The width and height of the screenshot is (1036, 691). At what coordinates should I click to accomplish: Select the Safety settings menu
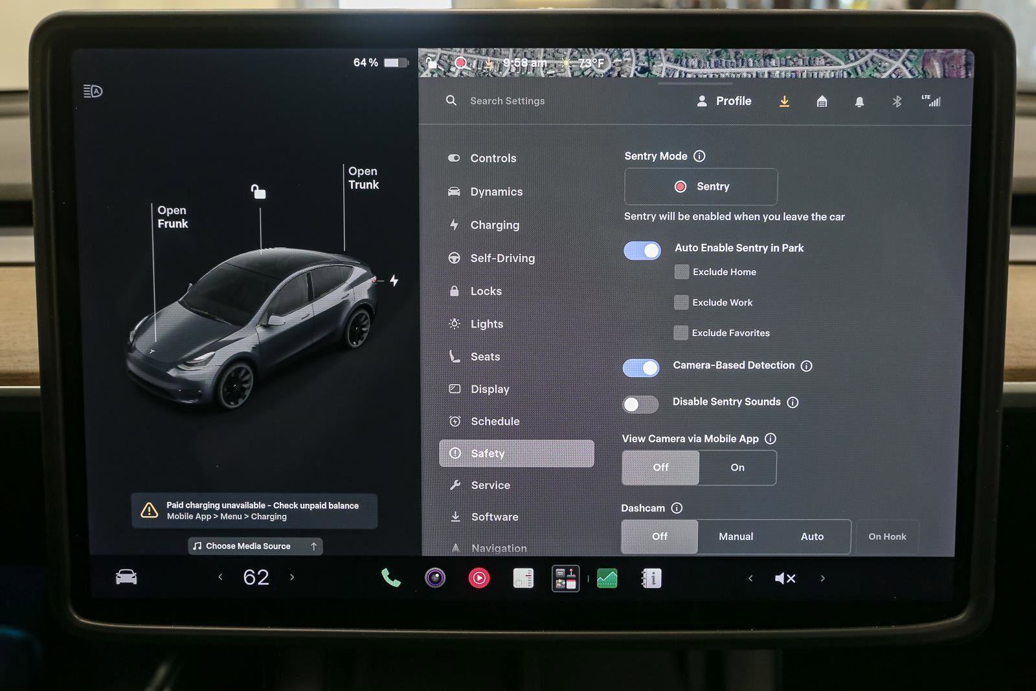pyautogui.click(x=516, y=453)
